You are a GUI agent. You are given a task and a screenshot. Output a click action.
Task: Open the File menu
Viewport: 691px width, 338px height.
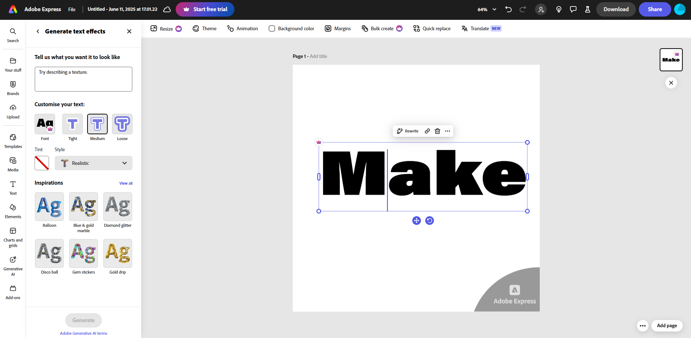coord(71,9)
